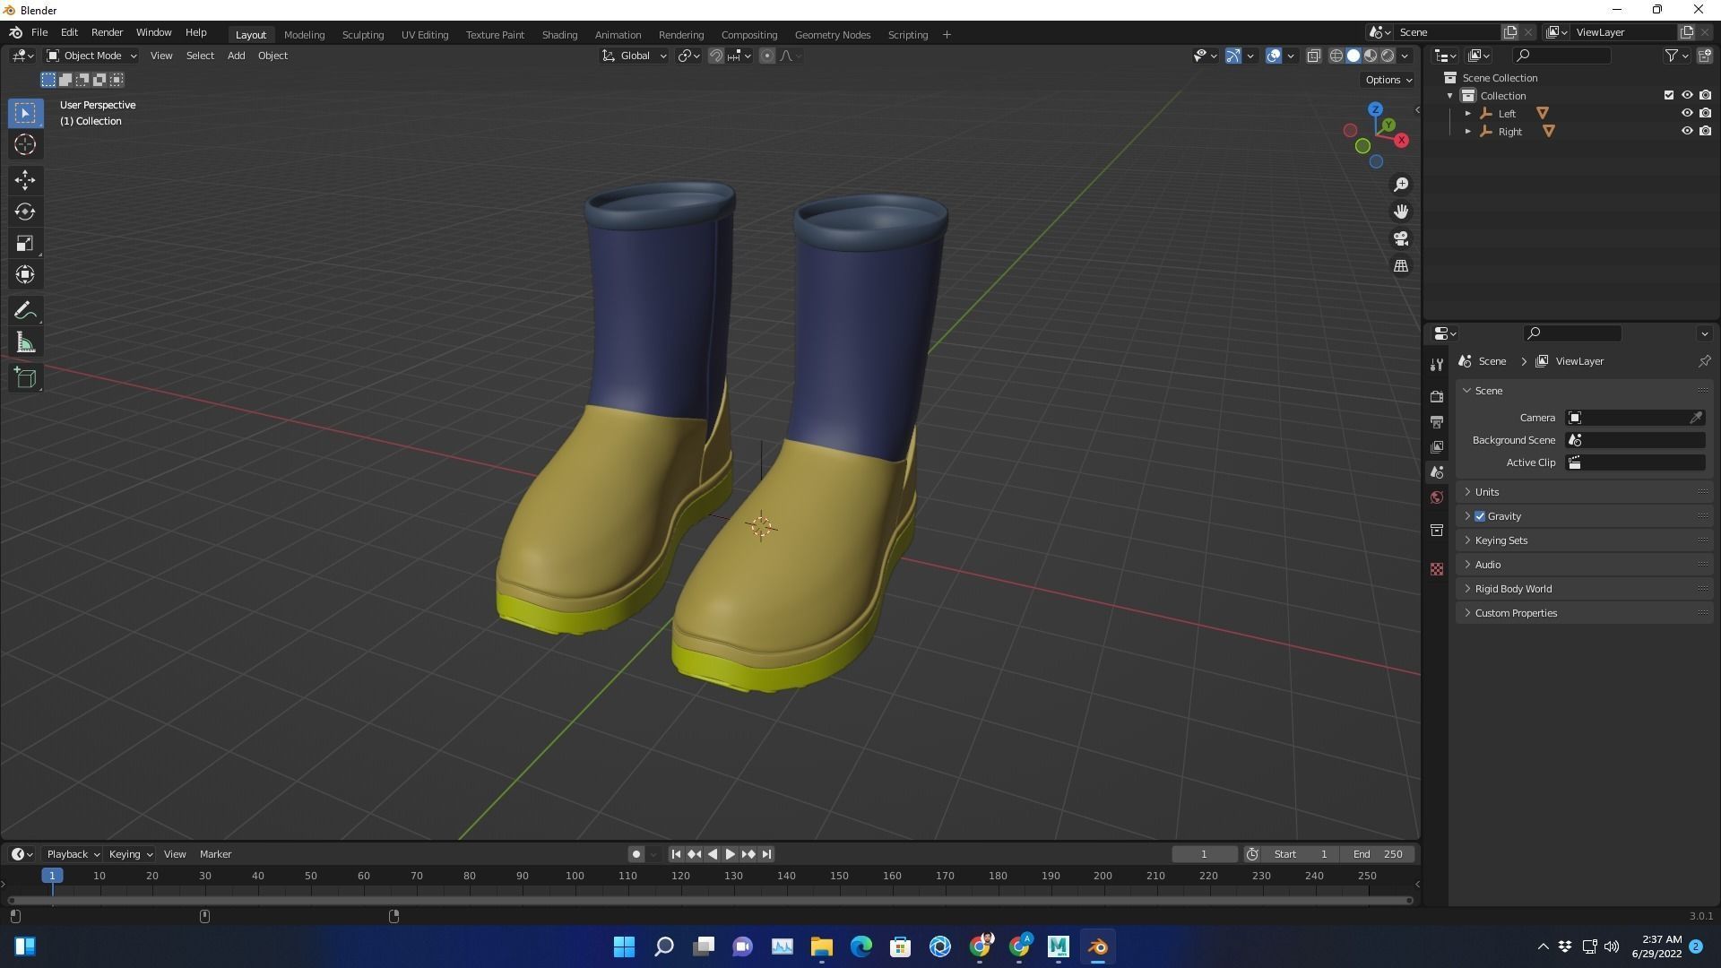1721x968 pixels.
Task: Click the zoom viewport magnifier icon
Action: [x=1401, y=185]
